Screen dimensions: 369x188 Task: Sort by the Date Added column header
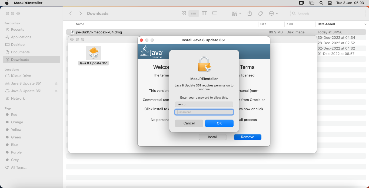326,24
